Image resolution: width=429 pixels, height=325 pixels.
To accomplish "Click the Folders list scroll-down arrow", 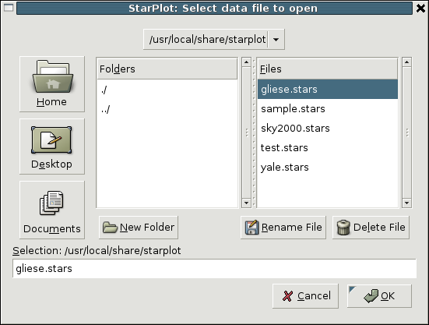I will 247,203.
